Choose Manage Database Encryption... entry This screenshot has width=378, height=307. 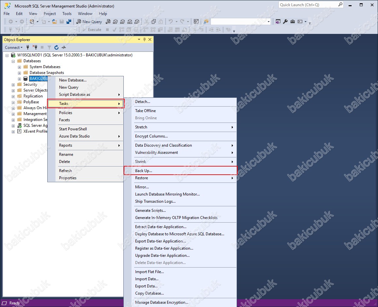click(180, 302)
